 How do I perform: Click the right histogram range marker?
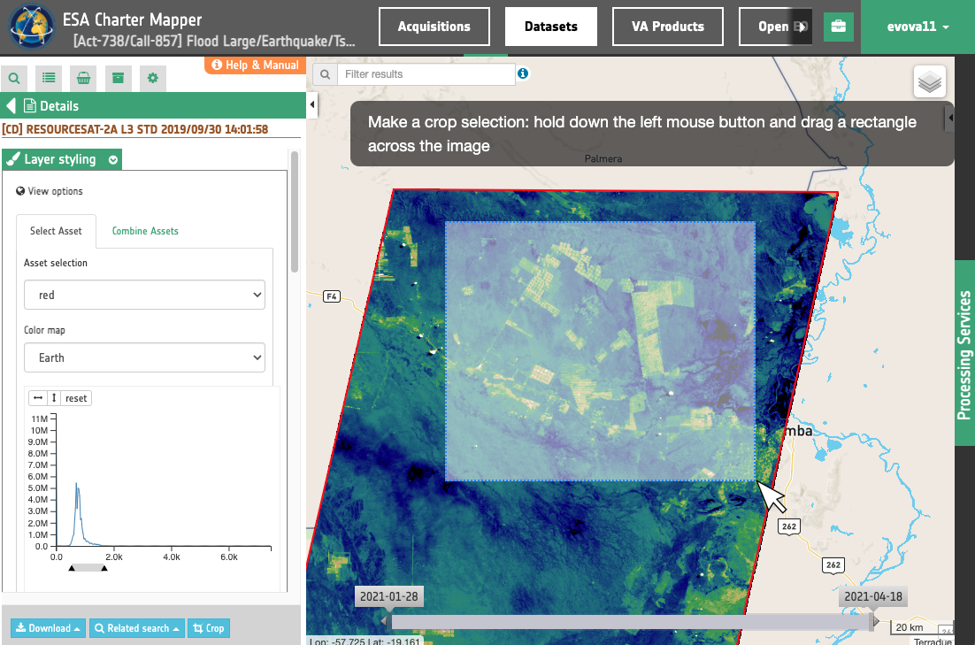click(104, 568)
